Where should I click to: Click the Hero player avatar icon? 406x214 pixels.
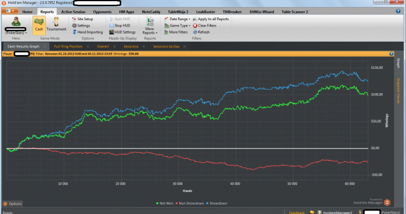(x=16, y=21)
